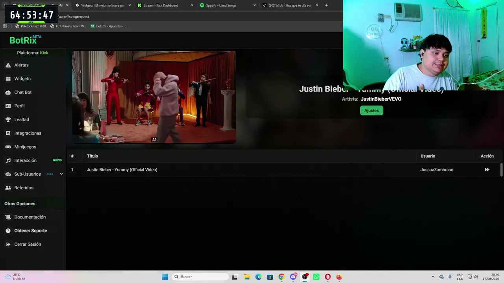Click the JustinBieberVEVO artist name
Viewport: 504px width, 283px height.
pos(381,99)
